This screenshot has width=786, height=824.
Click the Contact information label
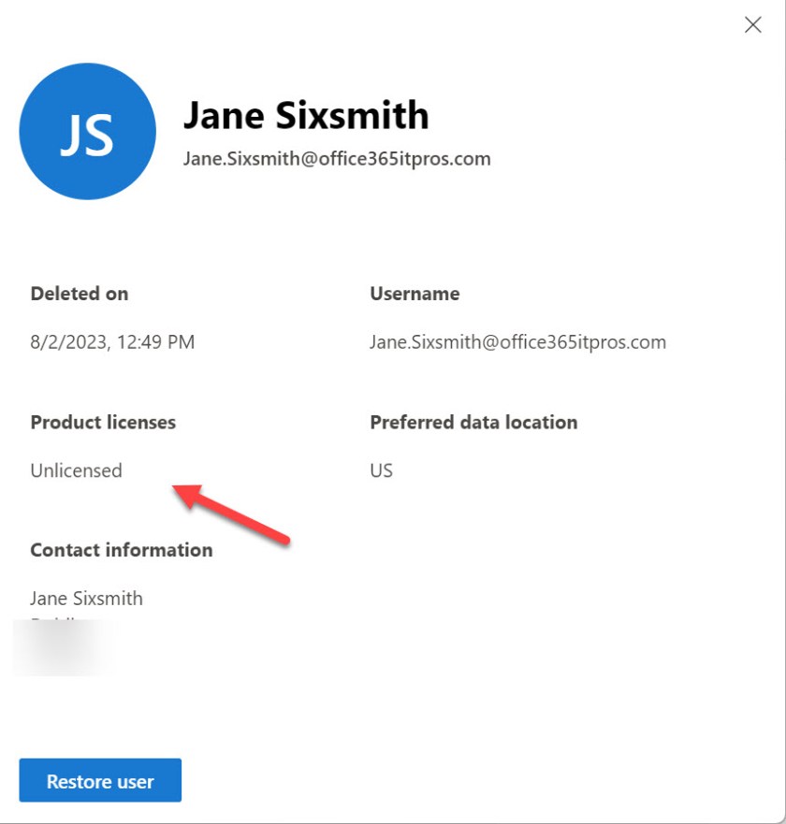point(122,550)
